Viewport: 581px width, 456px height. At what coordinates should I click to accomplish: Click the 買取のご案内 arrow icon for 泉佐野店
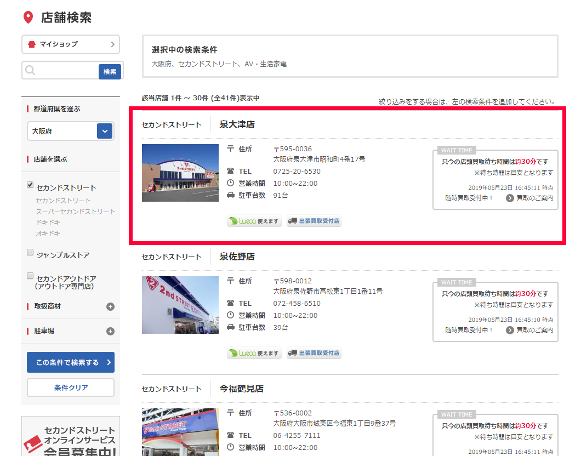pyautogui.click(x=510, y=330)
